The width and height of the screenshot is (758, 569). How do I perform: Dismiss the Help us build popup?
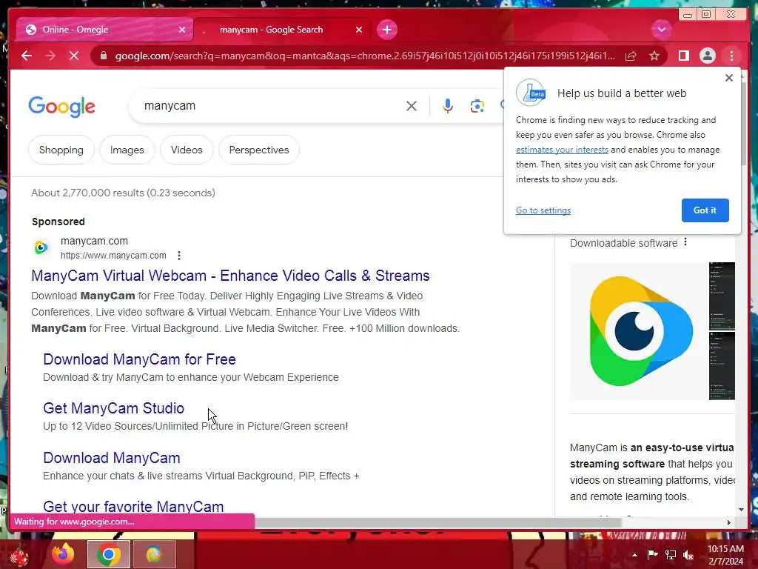729,78
